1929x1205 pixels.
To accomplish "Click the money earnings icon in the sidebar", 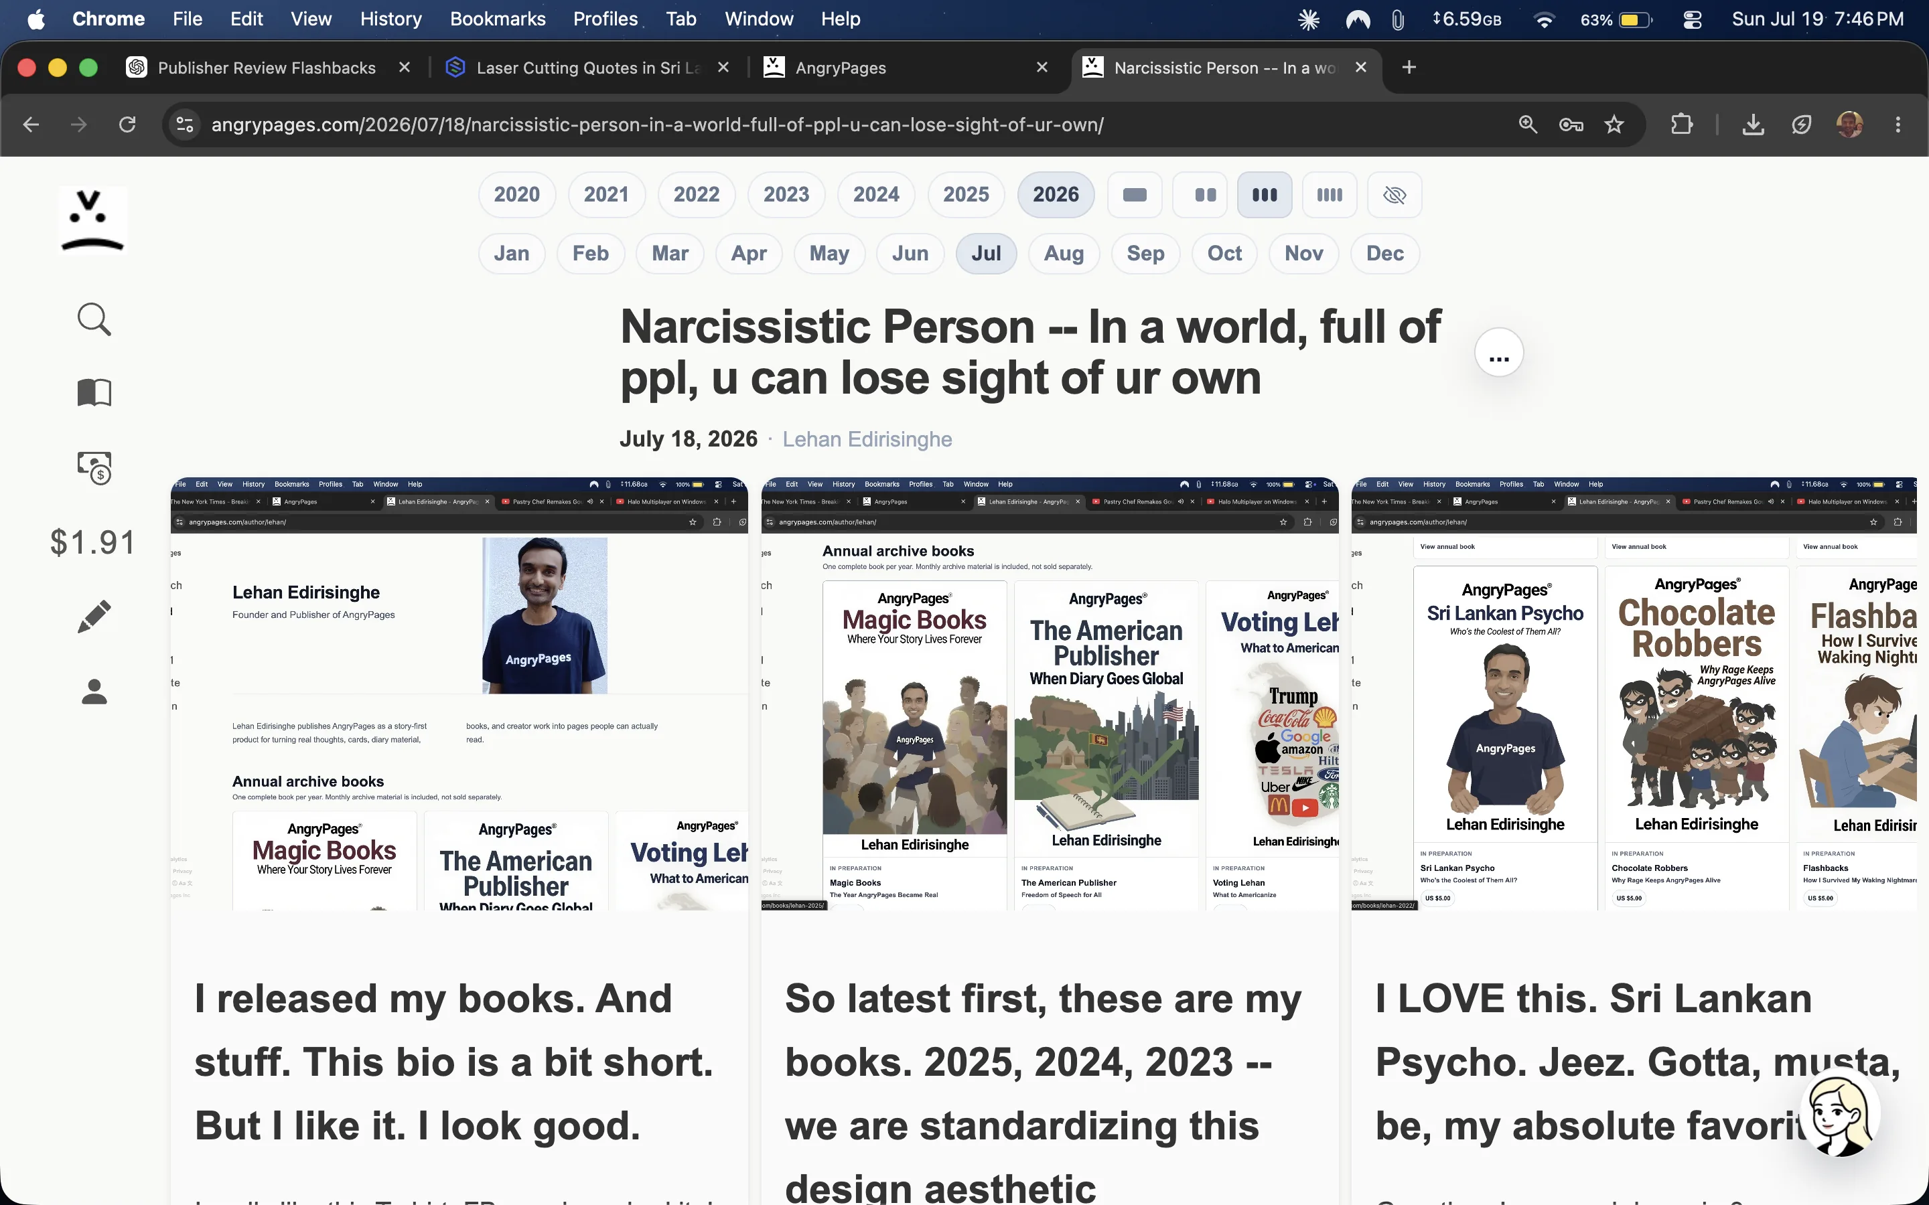I will [x=94, y=468].
